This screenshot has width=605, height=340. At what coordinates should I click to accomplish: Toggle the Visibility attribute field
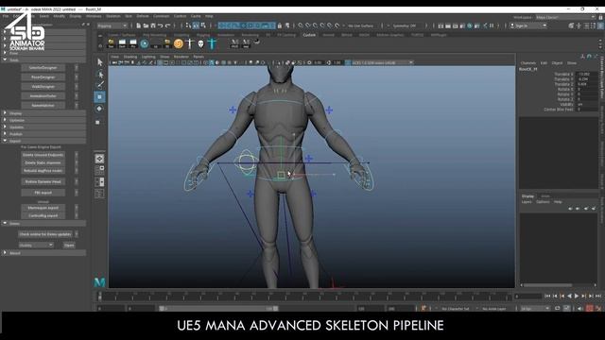click(586, 105)
